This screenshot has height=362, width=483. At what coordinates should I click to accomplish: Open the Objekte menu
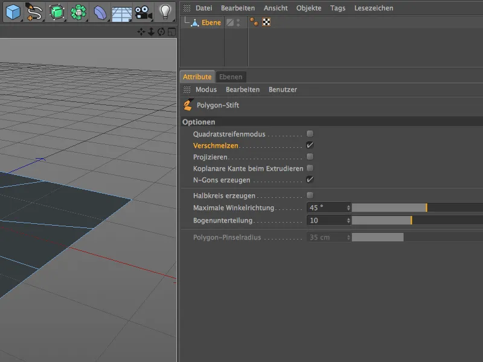point(309,8)
